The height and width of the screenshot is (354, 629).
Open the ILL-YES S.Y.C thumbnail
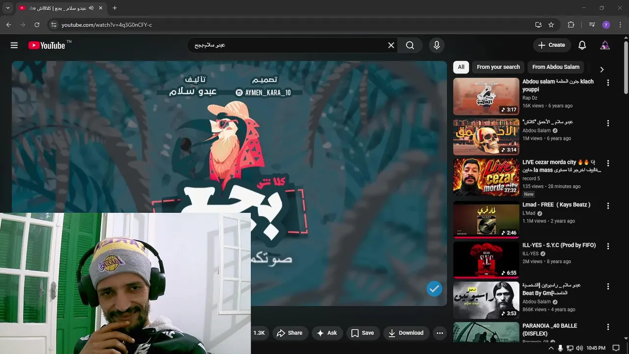coord(486,260)
